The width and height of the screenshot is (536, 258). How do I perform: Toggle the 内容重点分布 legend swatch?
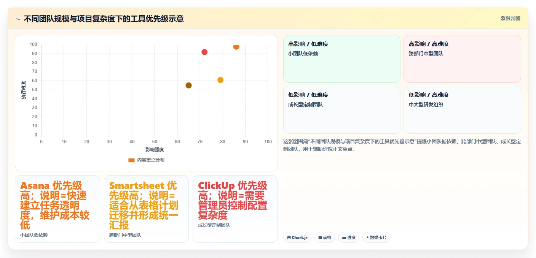coord(131,160)
